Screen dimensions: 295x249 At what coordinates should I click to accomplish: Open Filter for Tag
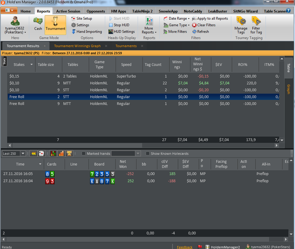[x=256, y=25]
